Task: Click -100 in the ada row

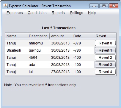Action: (x=83, y=65)
